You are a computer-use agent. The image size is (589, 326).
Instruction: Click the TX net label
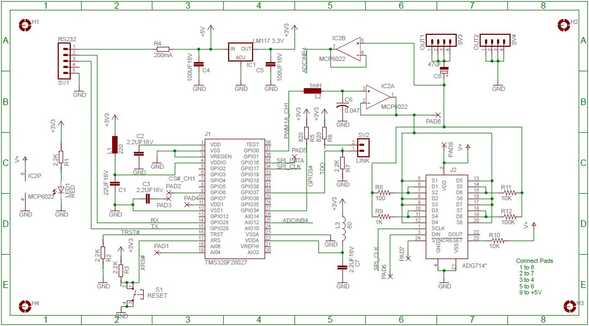[x=155, y=226]
